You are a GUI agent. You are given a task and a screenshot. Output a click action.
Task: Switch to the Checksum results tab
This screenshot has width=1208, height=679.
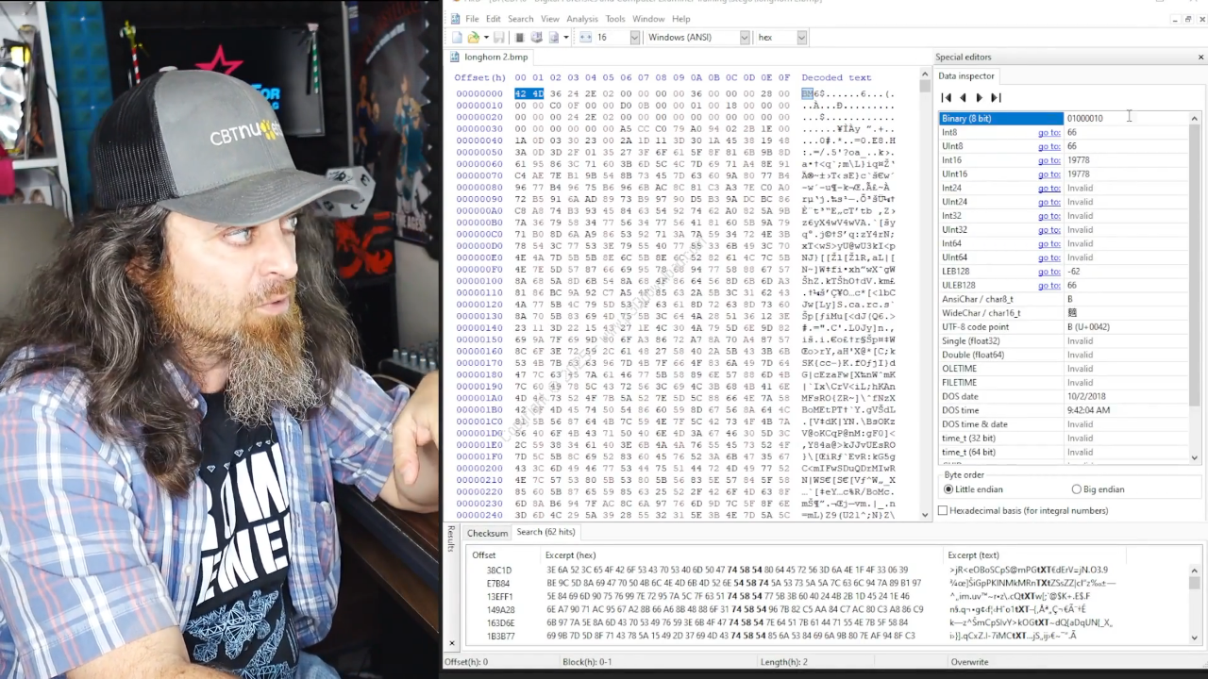[487, 533]
